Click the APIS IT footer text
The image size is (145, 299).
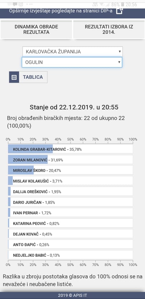(x=72, y=295)
